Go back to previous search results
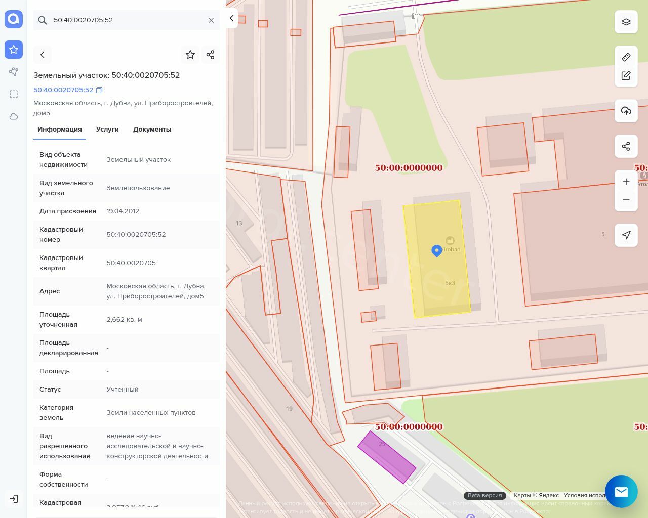The image size is (648, 518). coord(43,55)
